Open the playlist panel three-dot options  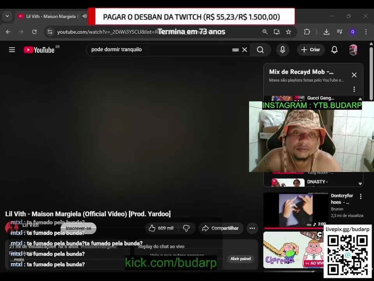click(354, 89)
